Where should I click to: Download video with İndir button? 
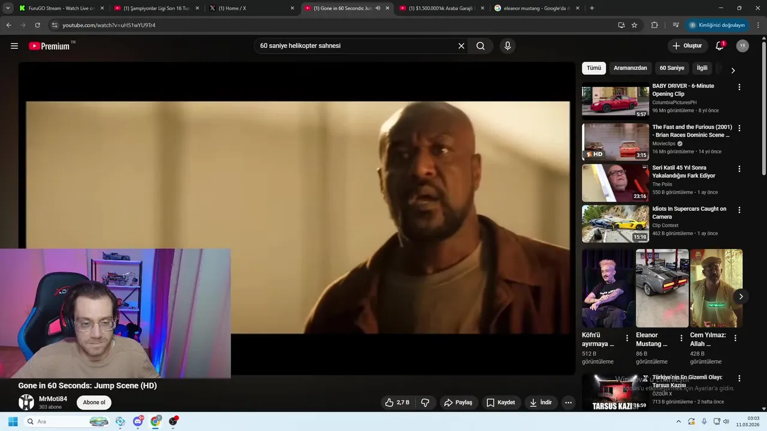(540, 403)
